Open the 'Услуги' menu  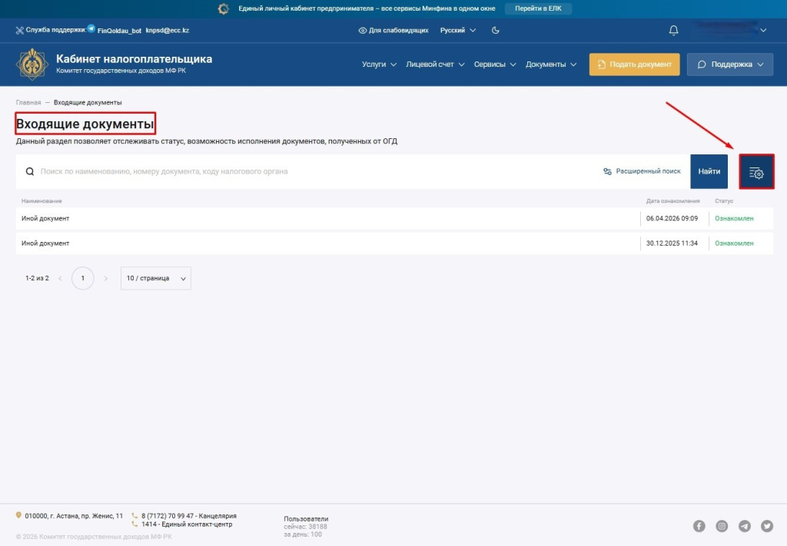tap(379, 65)
